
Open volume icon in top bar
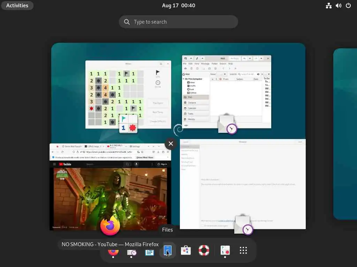click(x=338, y=6)
